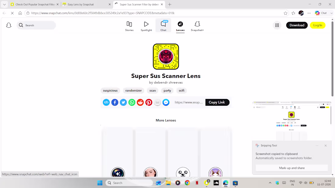
Task: Expand the Copilot Chat dropdown arrow
Action: click(x=331, y=13)
